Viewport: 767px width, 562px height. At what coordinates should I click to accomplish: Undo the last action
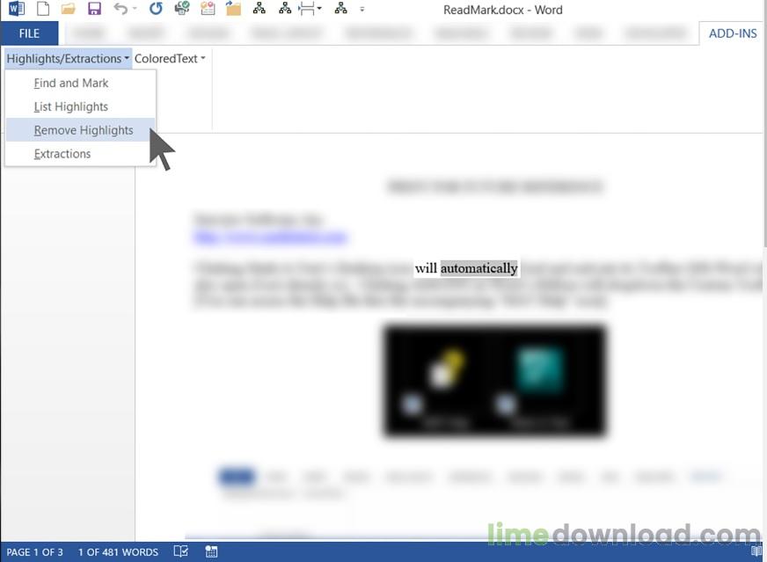(x=121, y=9)
